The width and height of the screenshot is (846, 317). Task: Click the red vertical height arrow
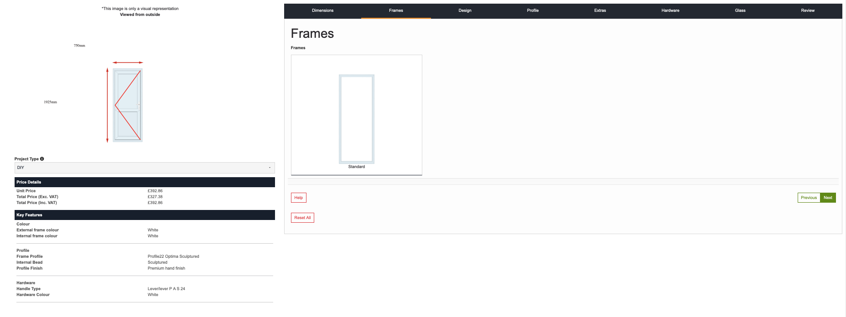click(x=107, y=105)
